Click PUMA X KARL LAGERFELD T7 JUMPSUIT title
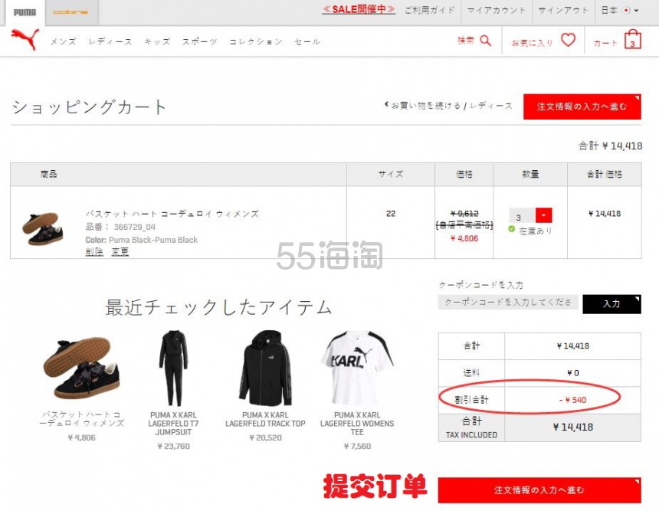659x511 pixels. (173, 424)
